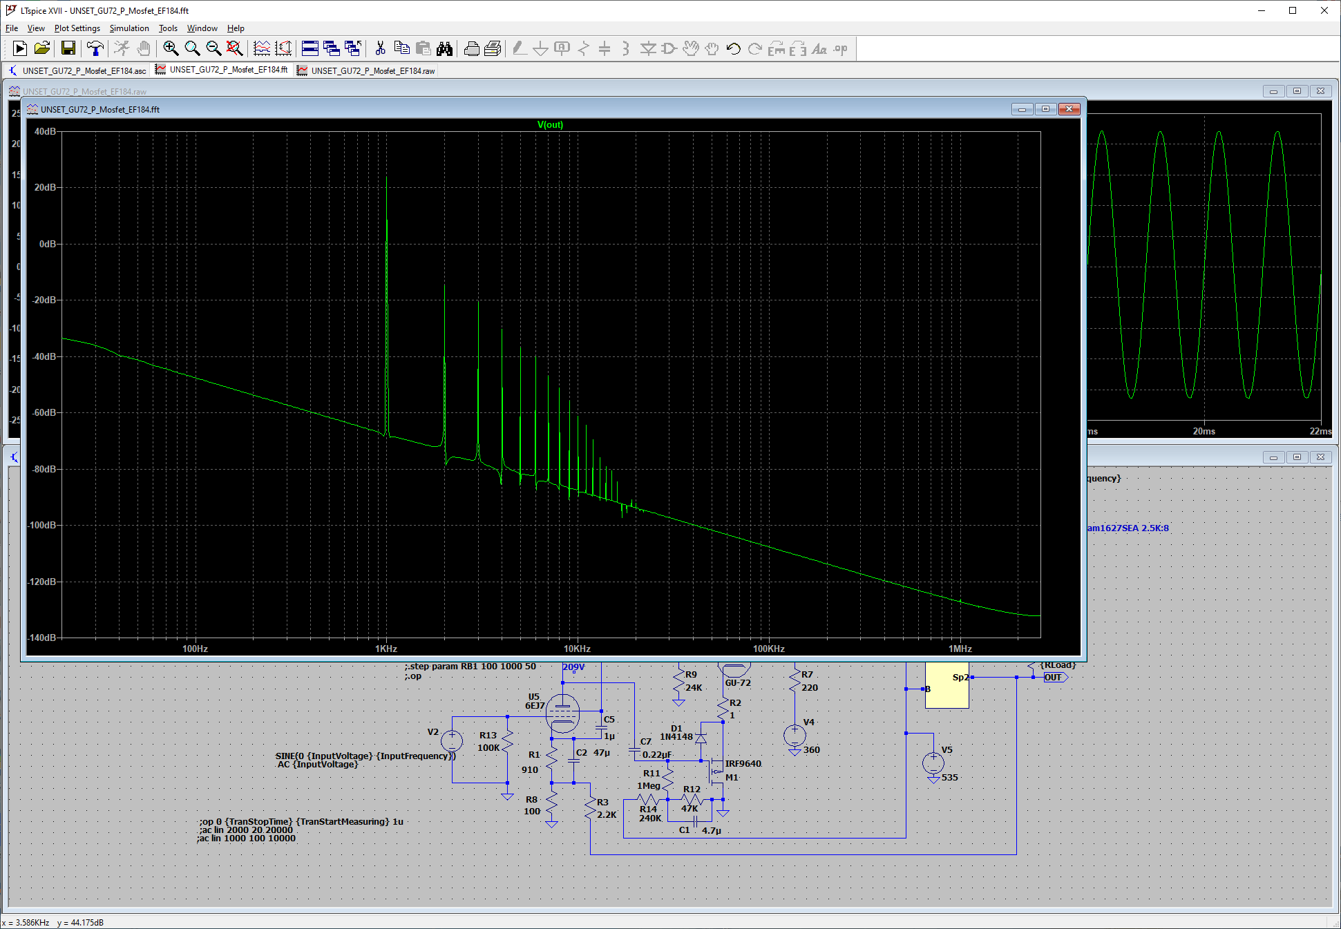Image resolution: width=1341 pixels, height=929 pixels.
Task: Click the 0dB vertical axis label
Action: [x=48, y=244]
